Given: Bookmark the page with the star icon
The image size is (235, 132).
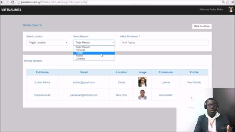Looking at the screenshot, I should (228, 2).
